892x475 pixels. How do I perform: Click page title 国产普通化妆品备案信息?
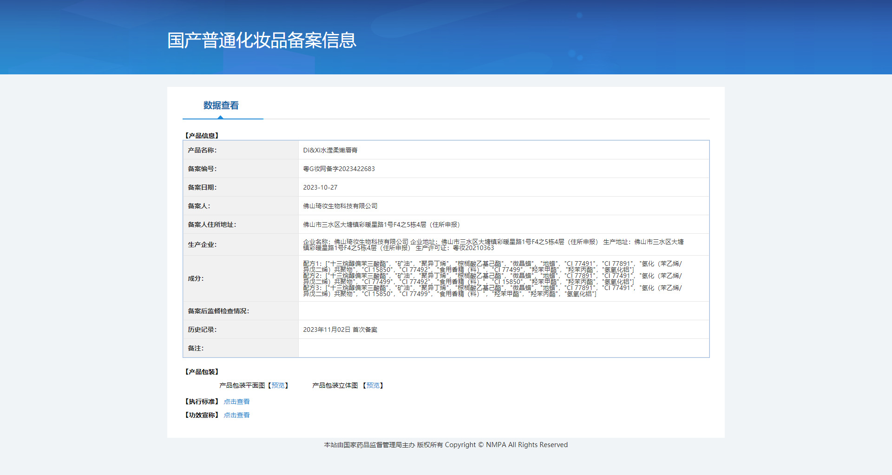(262, 40)
